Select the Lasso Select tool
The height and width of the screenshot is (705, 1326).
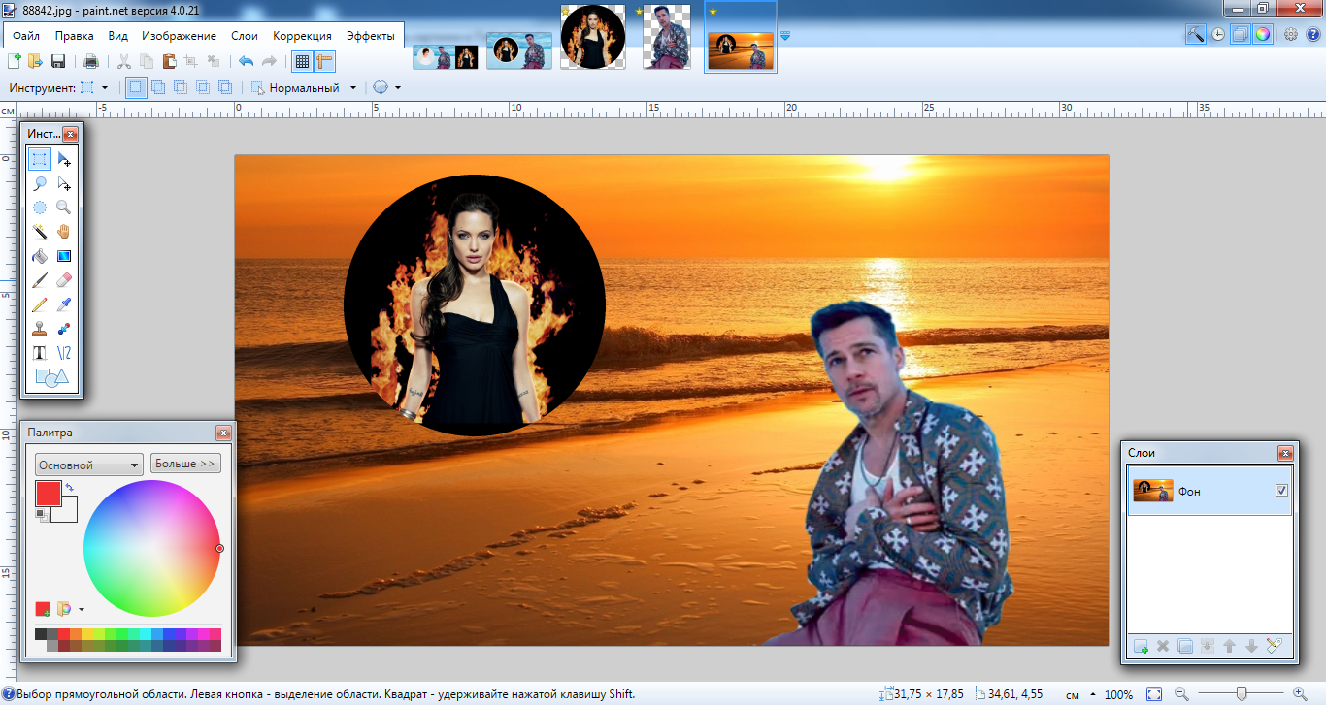tap(40, 183)
